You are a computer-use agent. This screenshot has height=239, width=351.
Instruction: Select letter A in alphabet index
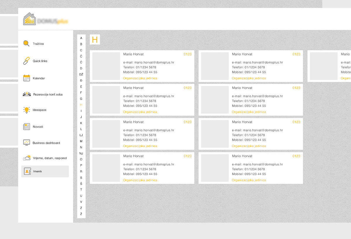81,38
